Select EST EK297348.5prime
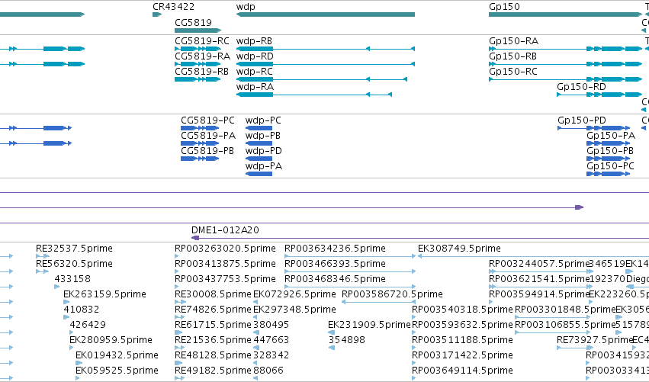 [x=294, y=310]
